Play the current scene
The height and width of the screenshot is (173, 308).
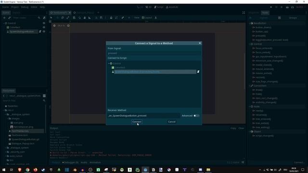pos(287,7)
